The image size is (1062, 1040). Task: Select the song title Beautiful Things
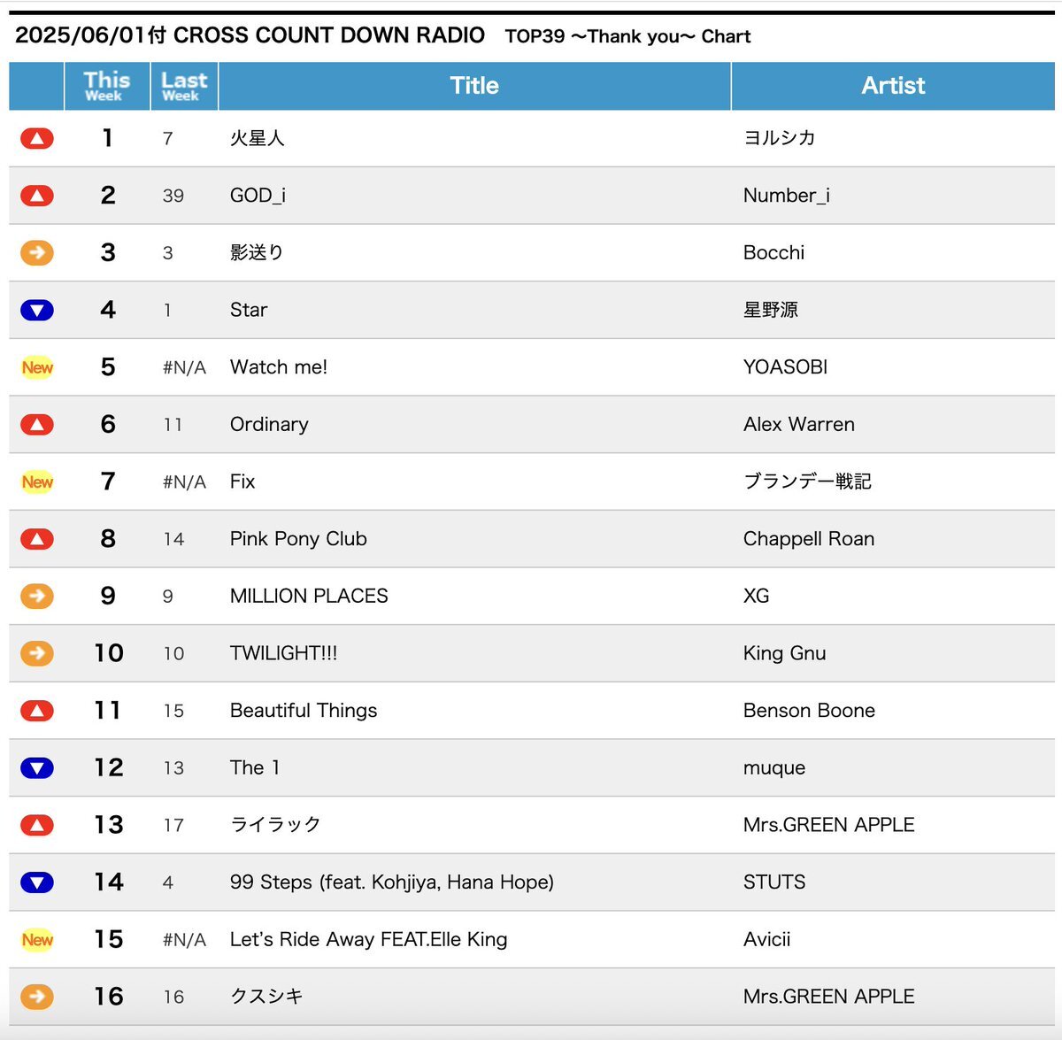304,711
